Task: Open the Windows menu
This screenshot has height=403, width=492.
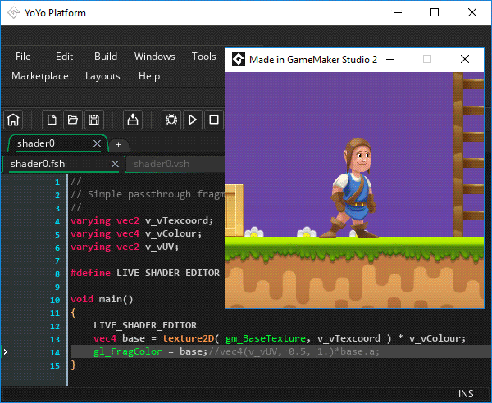Action: (x=155, y=57)
